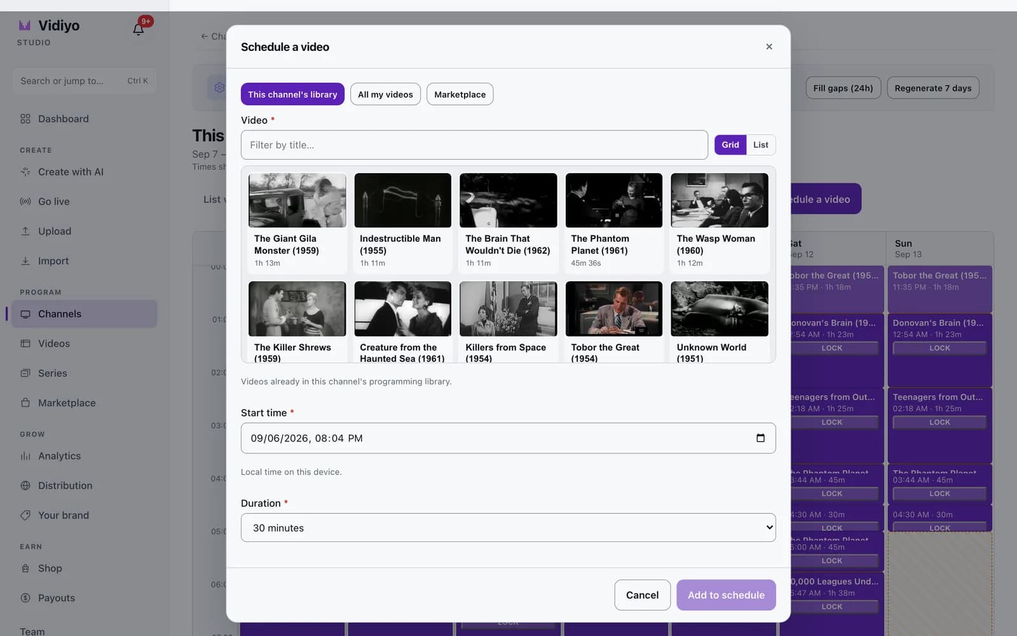Select Creature from the Haunted Sea thumbnail

point(403,309)
